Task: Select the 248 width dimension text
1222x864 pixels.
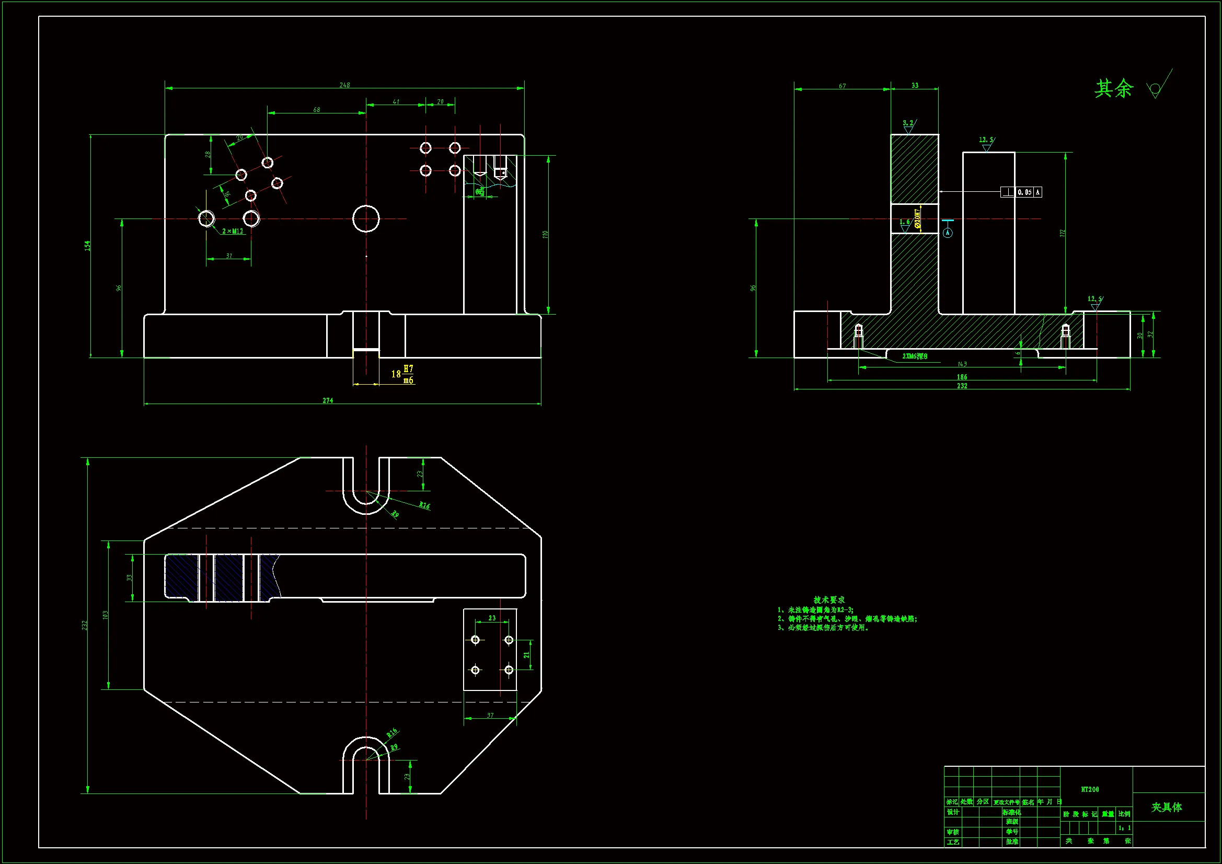Action: [344, 85]
